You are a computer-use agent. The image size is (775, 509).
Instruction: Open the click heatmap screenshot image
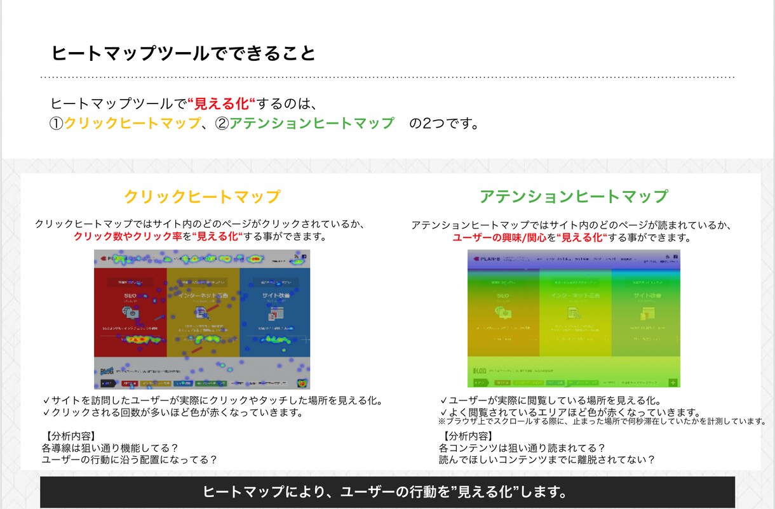pos(202,319)
